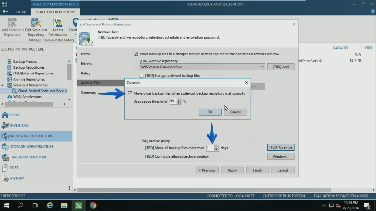The width and height of the screenshot is (376, 211).
Task: Click the [TBD] Add repository button
Action: coord(280,67)
